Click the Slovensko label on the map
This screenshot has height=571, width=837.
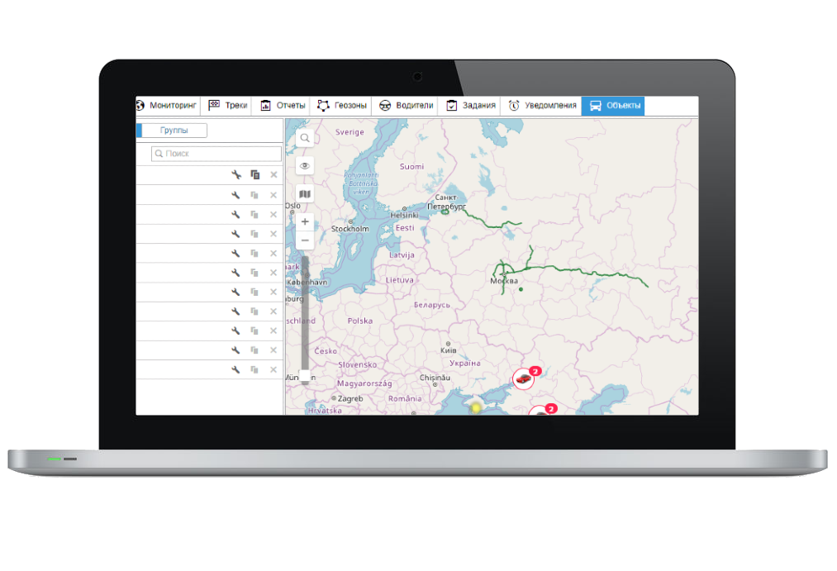[x=357, y=364]
